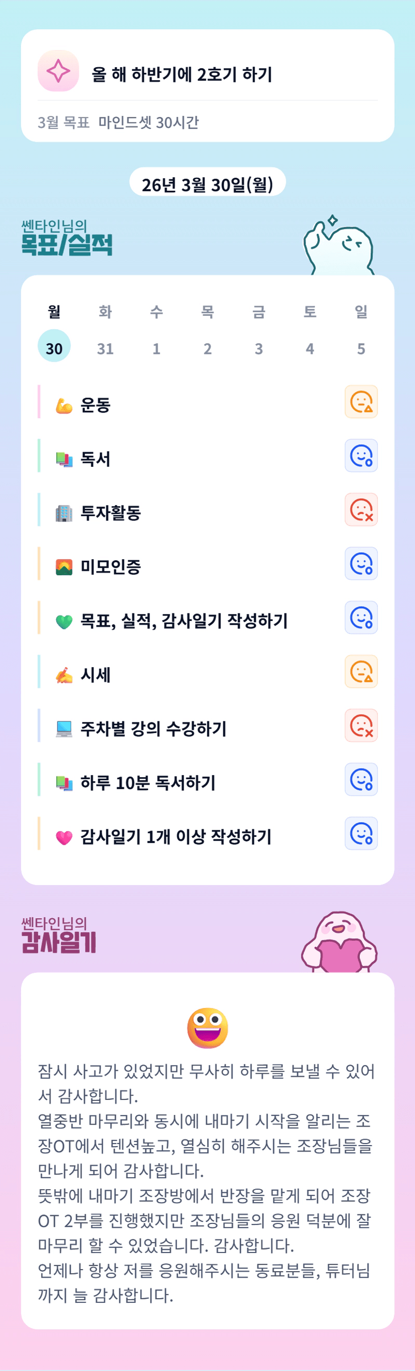Tap the 주차별 강의 수강하기 failed face icon
Viewport: 415px width, 1371px height.
[x=361, y=725]
